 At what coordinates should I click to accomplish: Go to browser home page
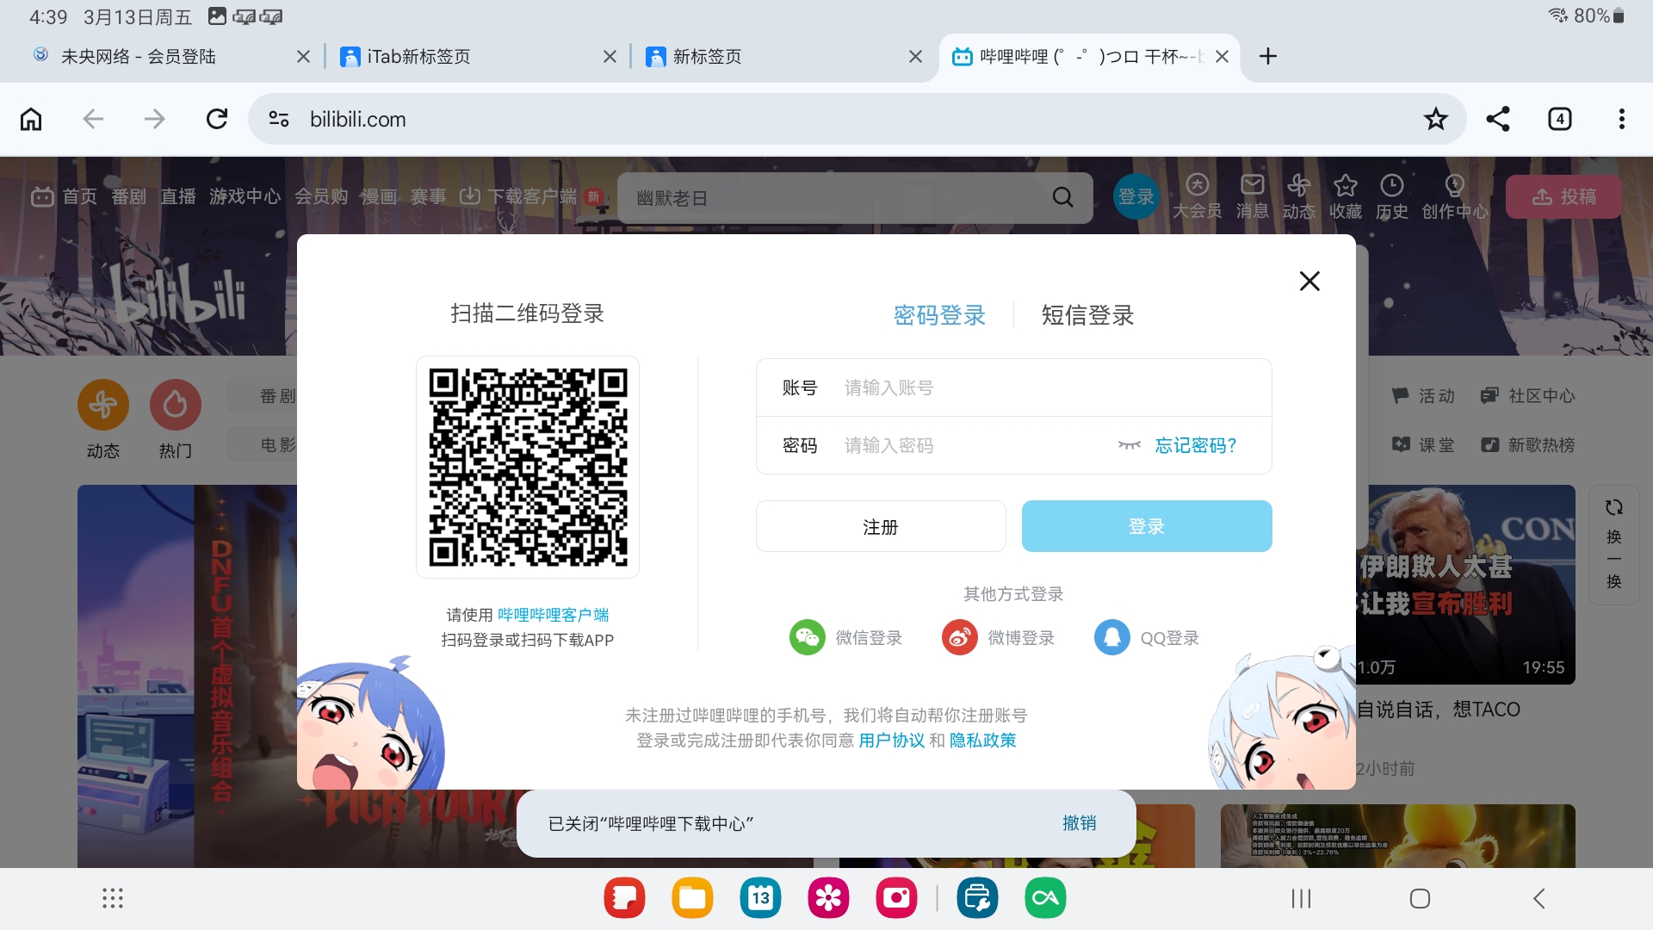tap(31, 119)
